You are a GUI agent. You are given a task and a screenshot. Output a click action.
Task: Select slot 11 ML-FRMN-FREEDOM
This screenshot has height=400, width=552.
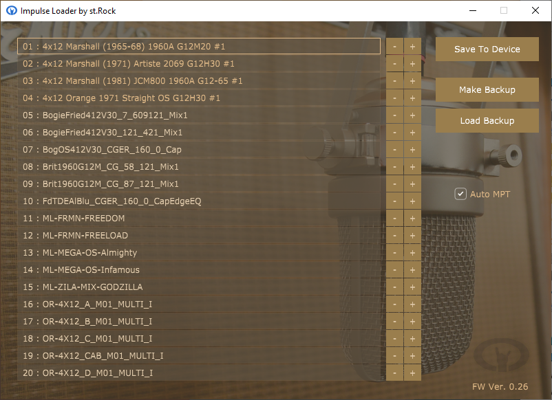(x=199, y=219)
